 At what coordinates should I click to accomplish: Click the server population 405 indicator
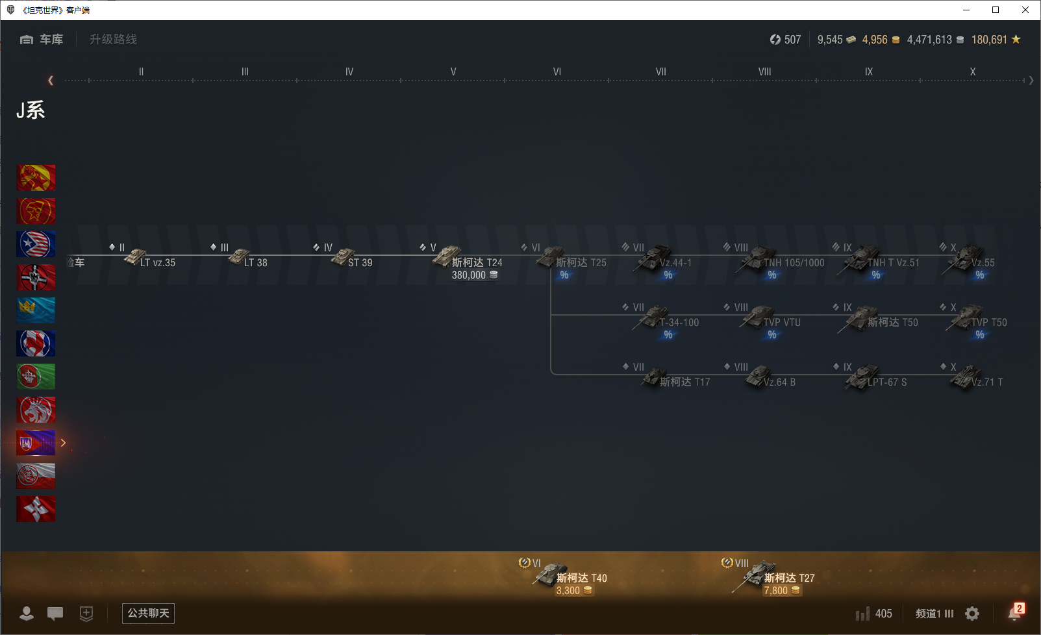tap(873, 614)
